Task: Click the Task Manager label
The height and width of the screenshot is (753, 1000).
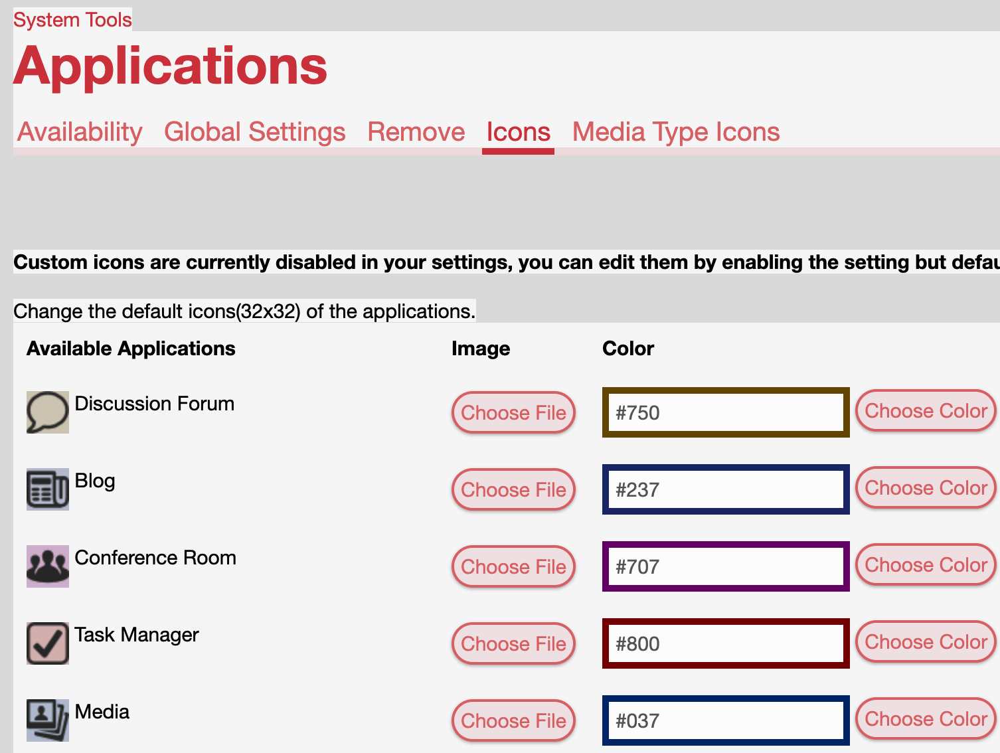Action: tap(137, 635)
